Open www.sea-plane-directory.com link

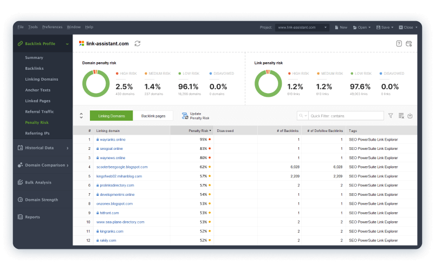pyautogui.click(x=120, y=222)
